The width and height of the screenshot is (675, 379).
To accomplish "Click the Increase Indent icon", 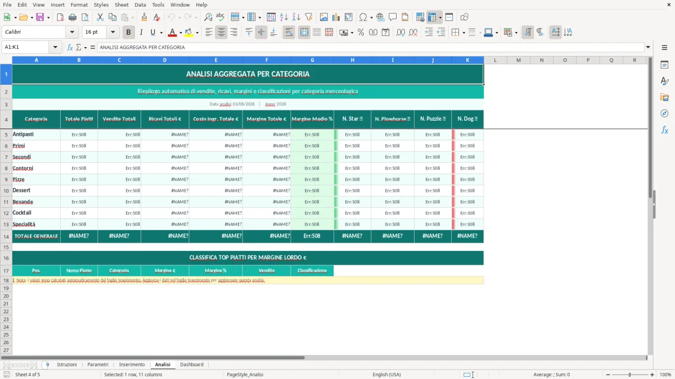I will pyautogui.click(x=429, y=33).
